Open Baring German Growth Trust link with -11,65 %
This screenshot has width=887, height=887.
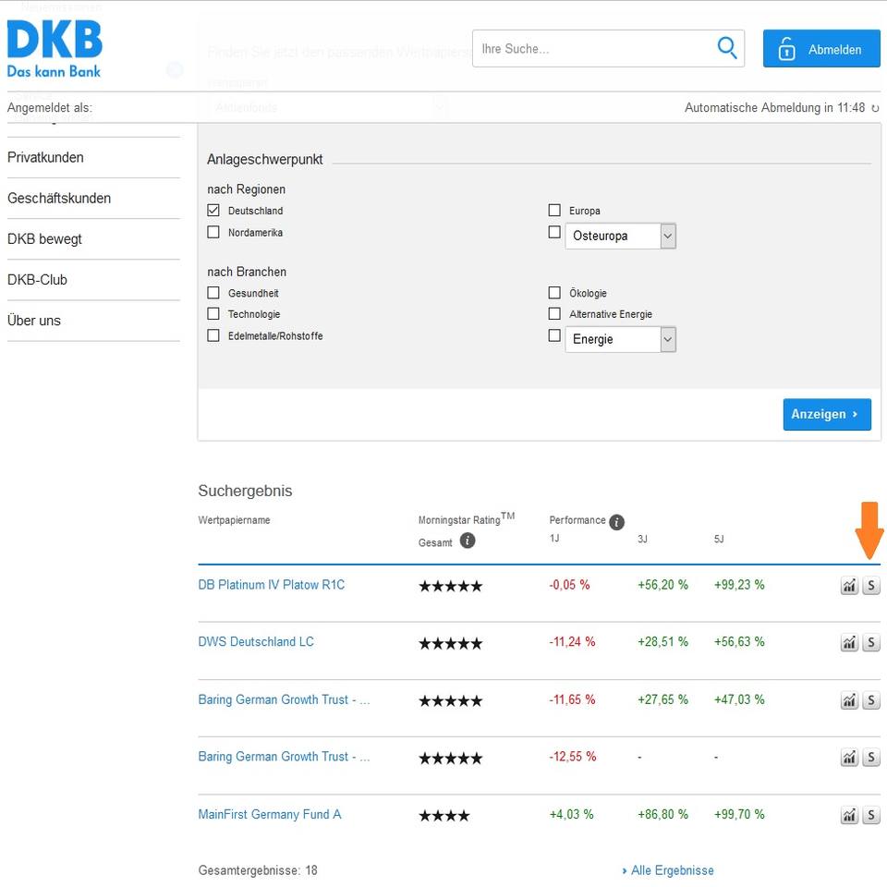point(284,699)
